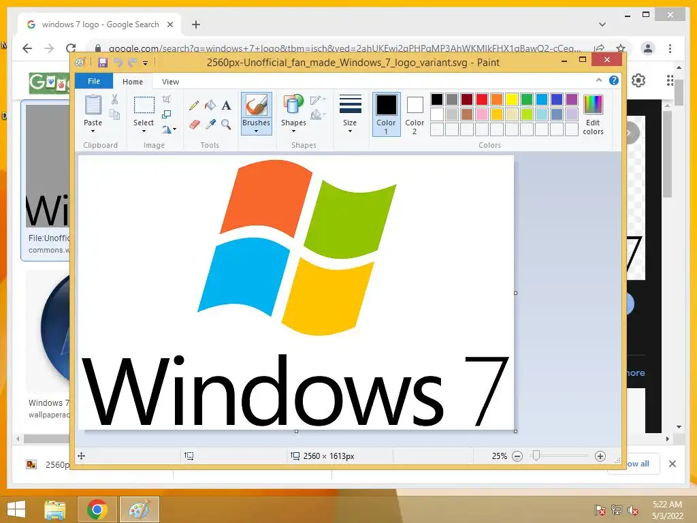Select Color 2 background button

click(x=415, y=114)
